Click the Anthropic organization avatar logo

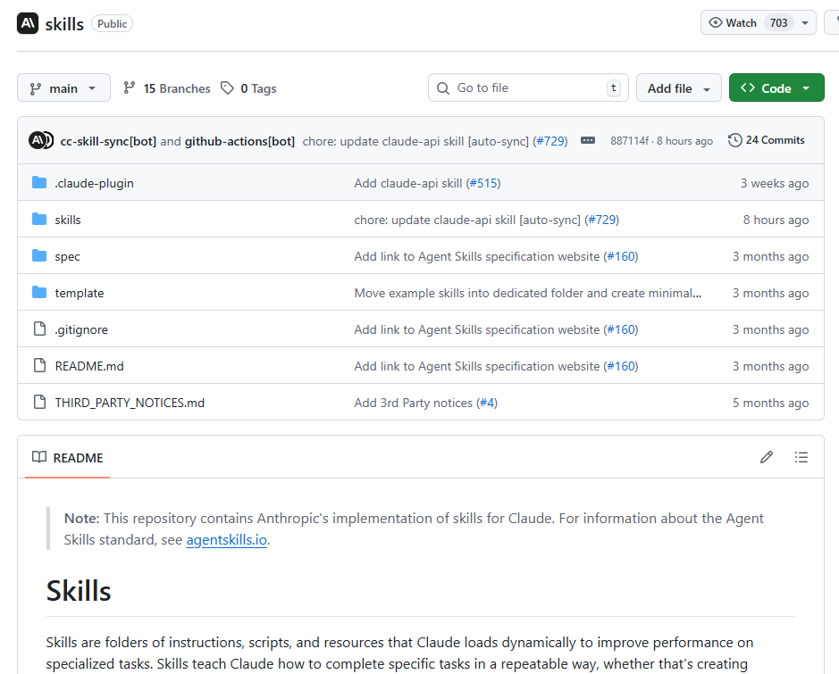[x=28, y=23]
